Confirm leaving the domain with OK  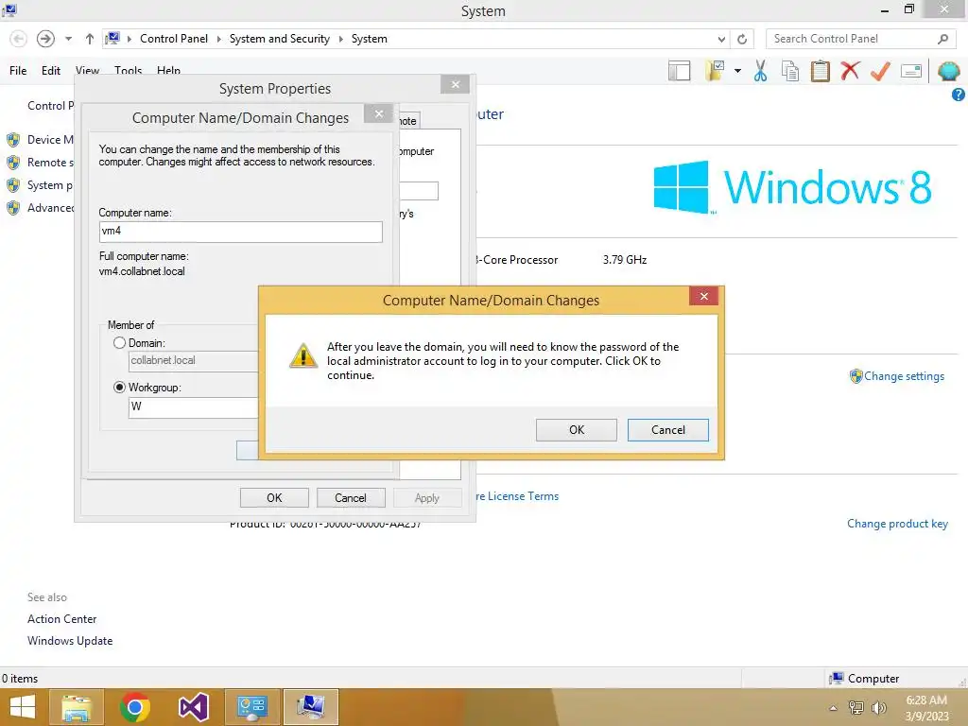pos(576,430)
